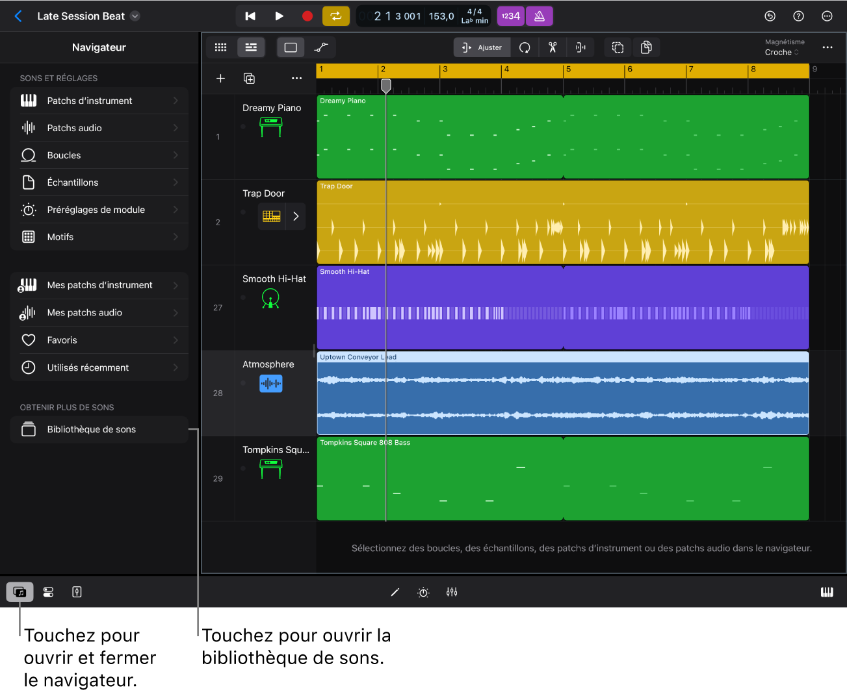Image resolution: width=847 pixels, height=694 pixels.
Task: Click the Ajuster button
Action: pyautogui.click(x=482, y=47)
